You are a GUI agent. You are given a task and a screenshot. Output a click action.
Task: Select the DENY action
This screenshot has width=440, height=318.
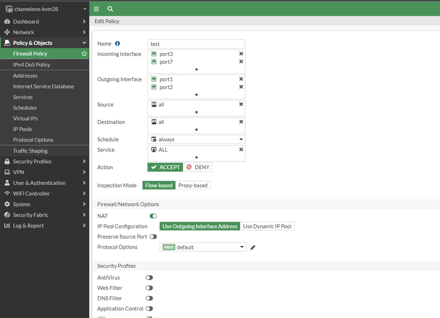(198, 167)
